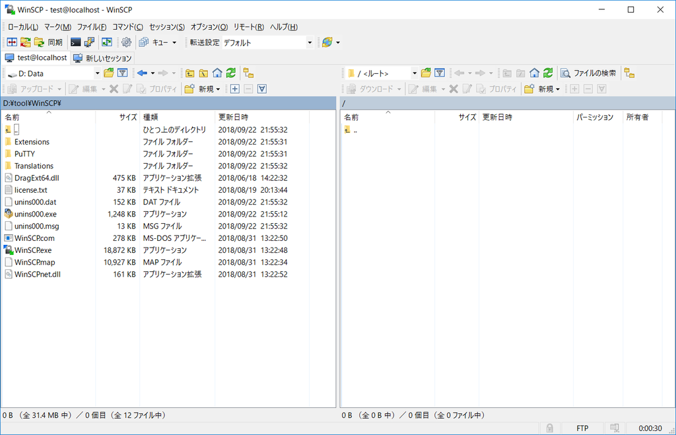Open the セッション menu
The height and width of the screenshot is (435, 676).
(167, 26)
